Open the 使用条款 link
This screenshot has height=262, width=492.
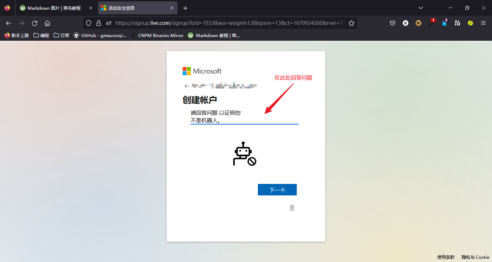[446, 257]
